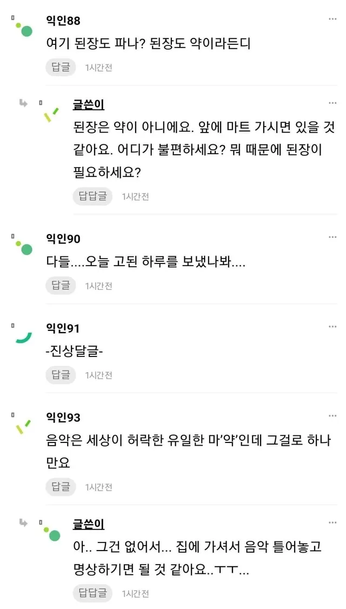Open the 글쓴이 profile link above the 명상 reply
This screenshot has width=346, height=609.
click(89, 524)
